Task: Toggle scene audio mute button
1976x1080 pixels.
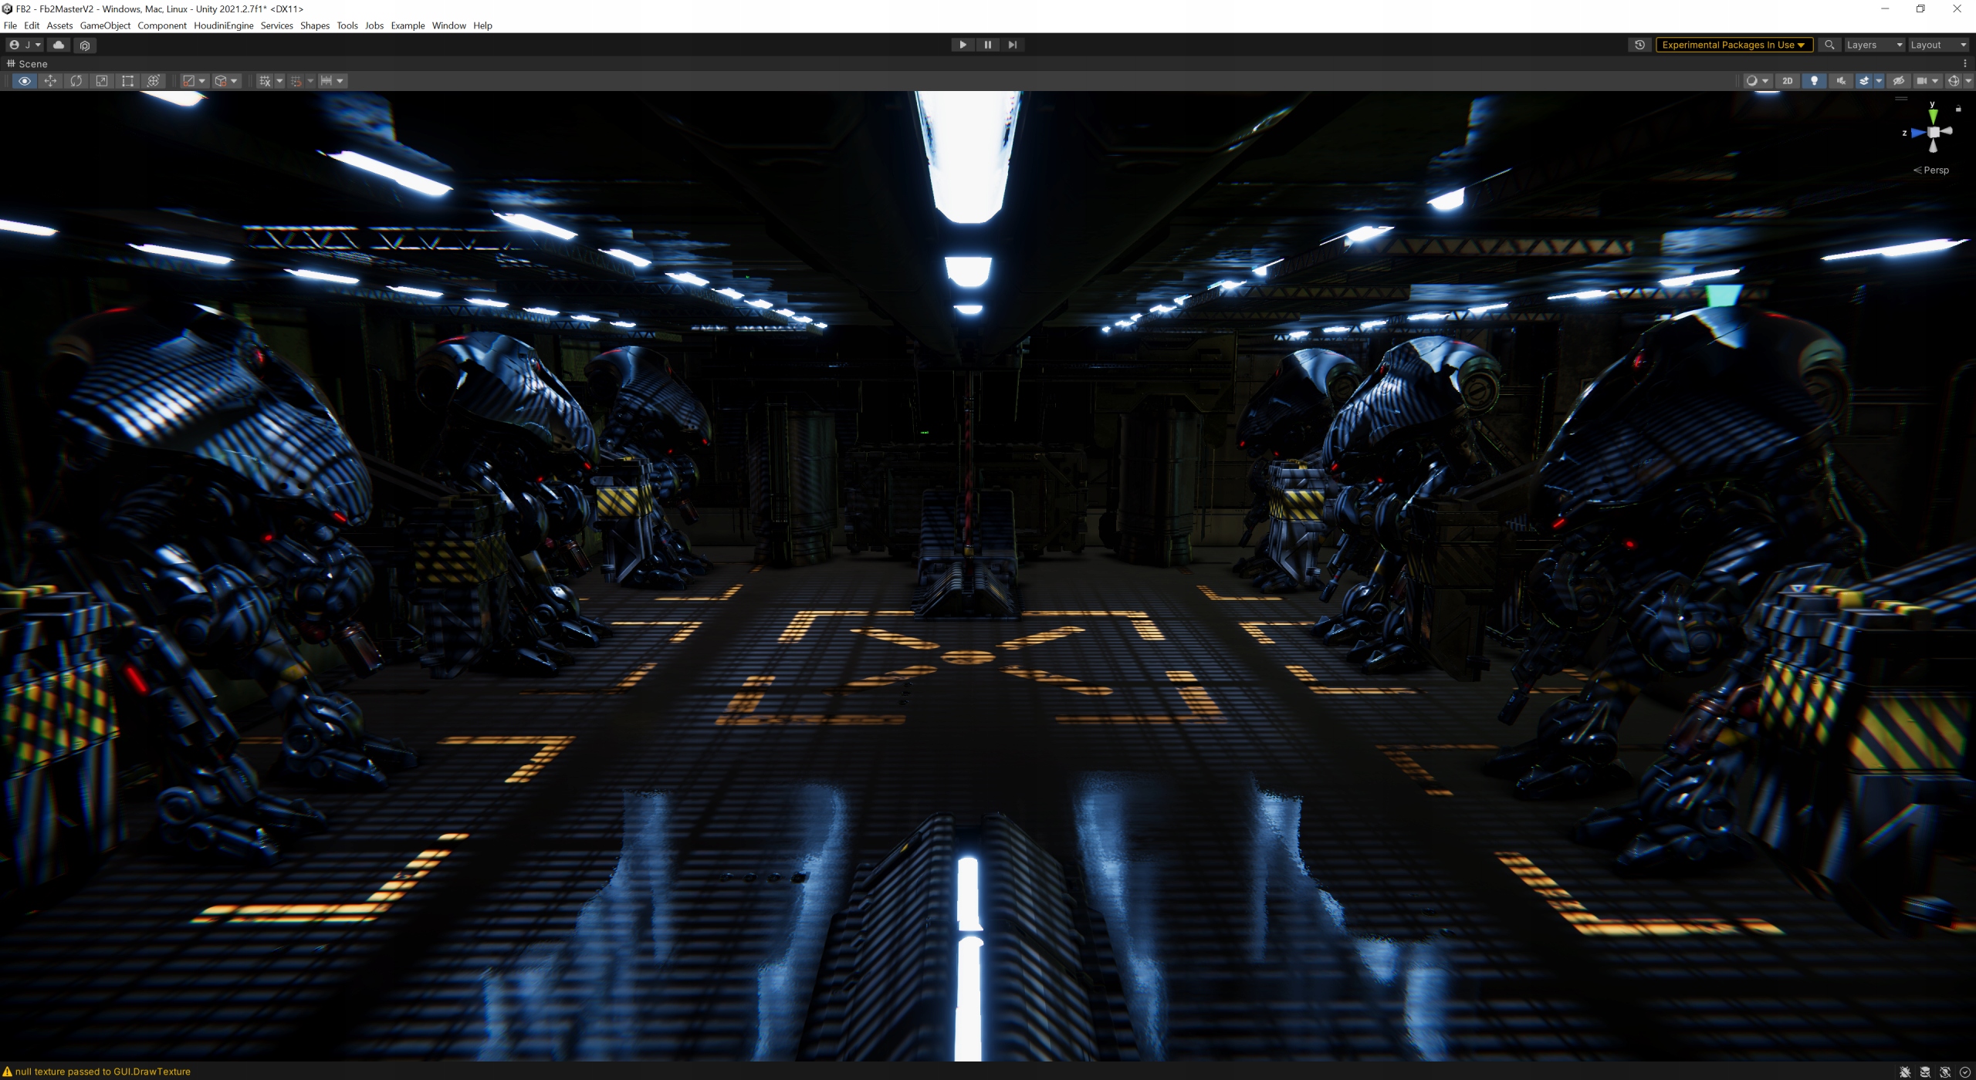Action: [1840, 81]
